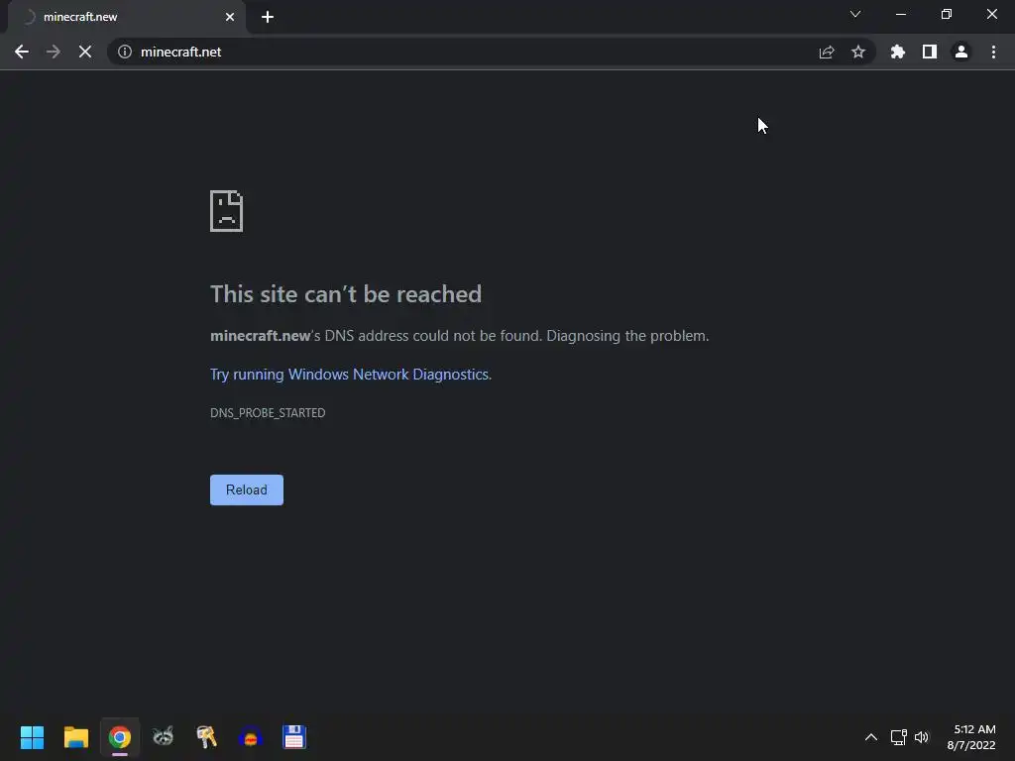Stop loading the page
Image resolution: width=1015 pixels, height=761 pixels.
[x=85, y=52]
